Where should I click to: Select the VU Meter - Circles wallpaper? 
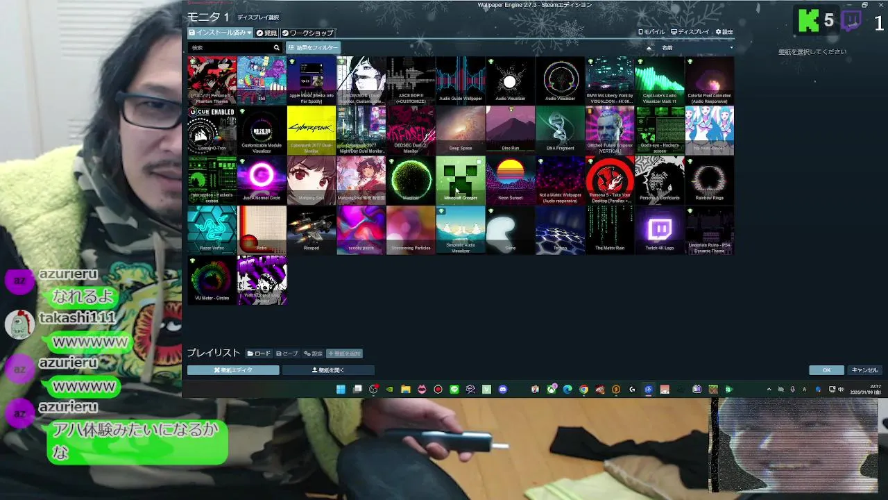pyautogui.click(x=212, y=280)
